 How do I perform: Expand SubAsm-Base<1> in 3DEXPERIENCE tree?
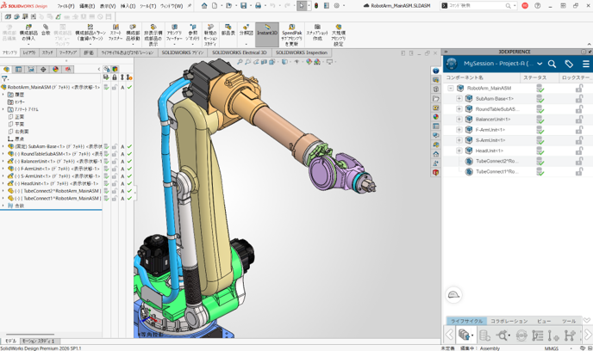[459, 99]
